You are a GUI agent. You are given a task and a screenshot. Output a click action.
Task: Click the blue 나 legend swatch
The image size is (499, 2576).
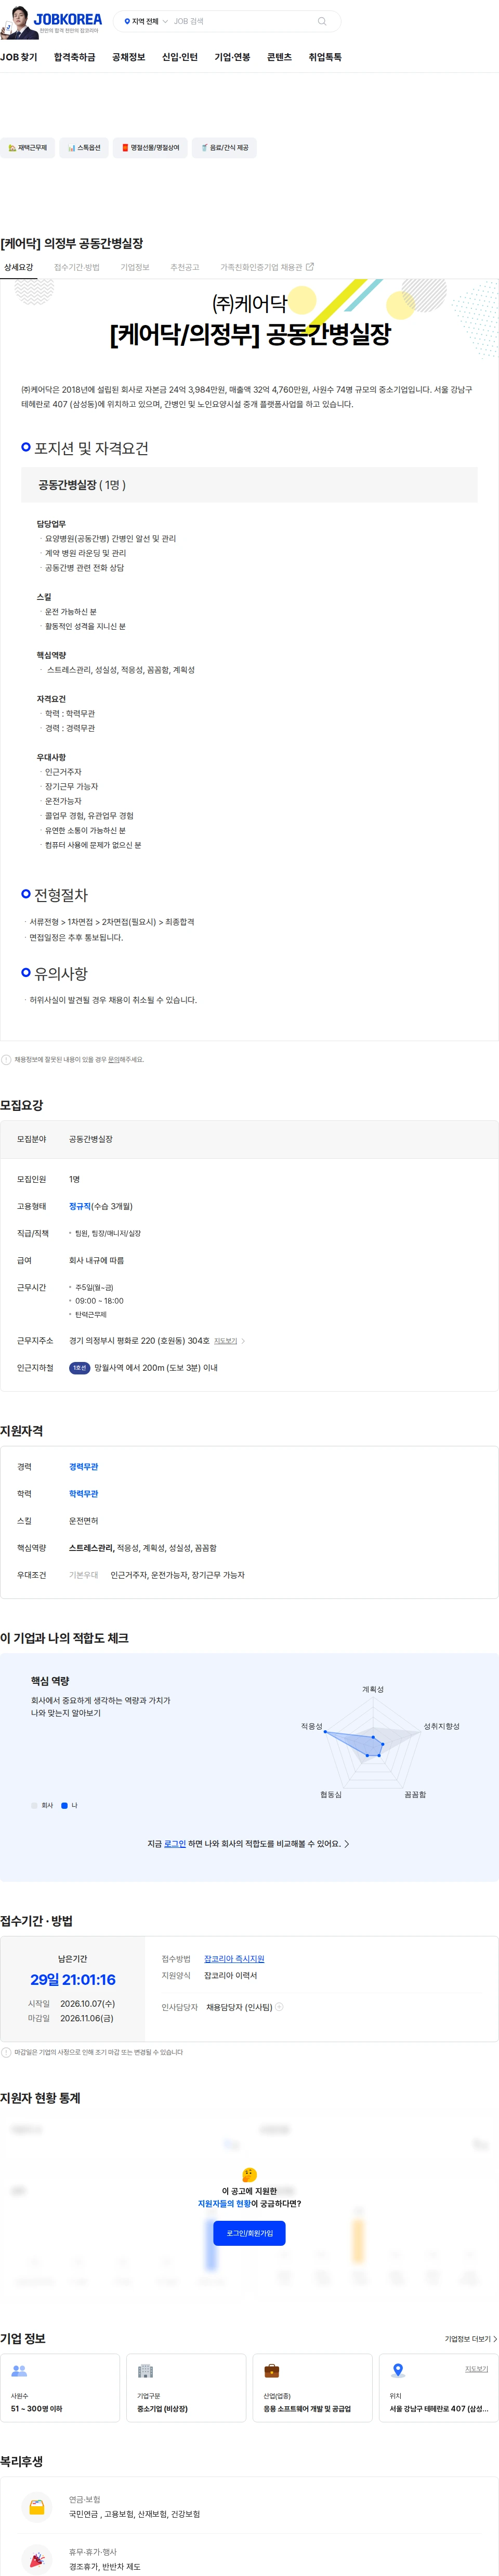point(65,1805)
